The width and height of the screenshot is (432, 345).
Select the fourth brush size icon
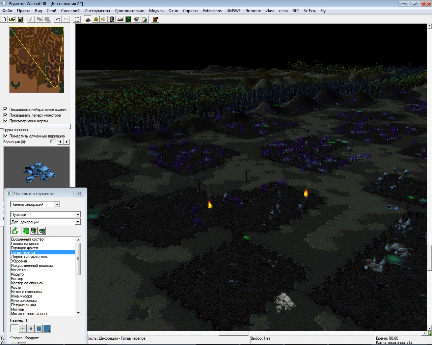point(39,328)
